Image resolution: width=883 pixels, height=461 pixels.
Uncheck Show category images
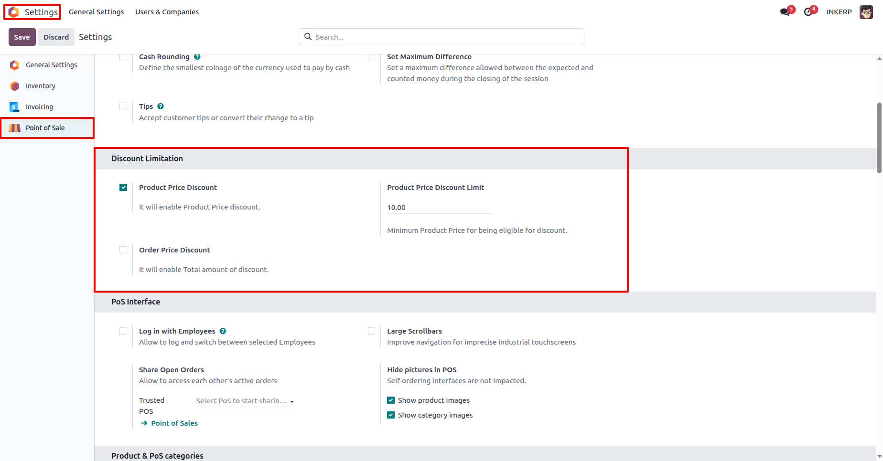[x=391, y=415]
